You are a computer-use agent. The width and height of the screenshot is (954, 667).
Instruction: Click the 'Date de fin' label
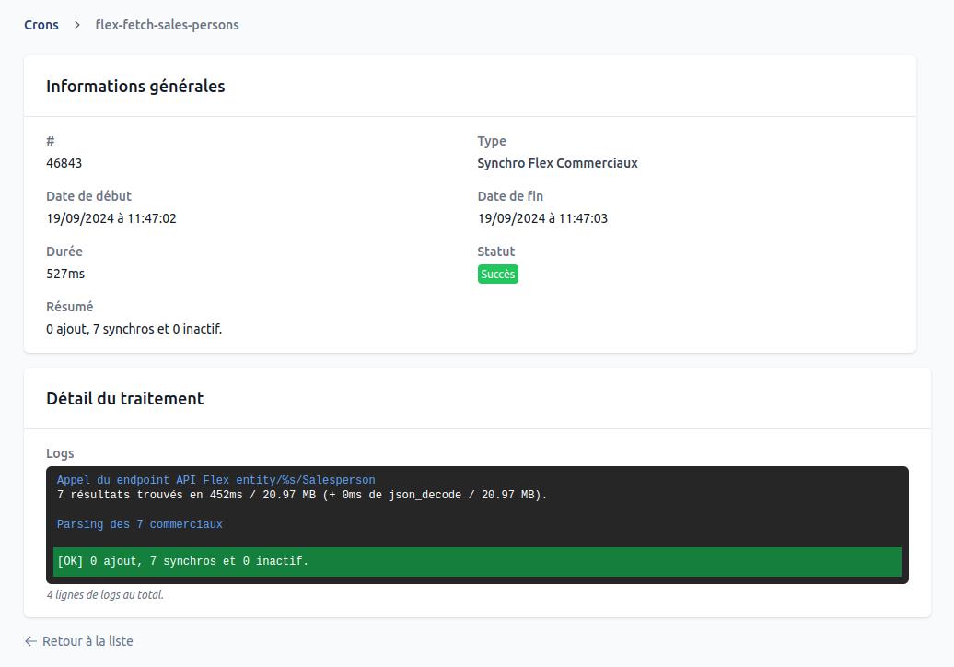(510, 196)
